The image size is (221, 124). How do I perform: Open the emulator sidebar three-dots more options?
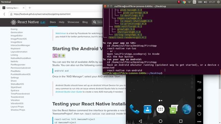pos(199,122)
